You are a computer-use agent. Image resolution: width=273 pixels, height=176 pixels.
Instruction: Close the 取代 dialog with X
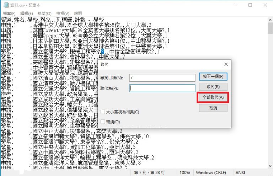(x=226, y=64)
